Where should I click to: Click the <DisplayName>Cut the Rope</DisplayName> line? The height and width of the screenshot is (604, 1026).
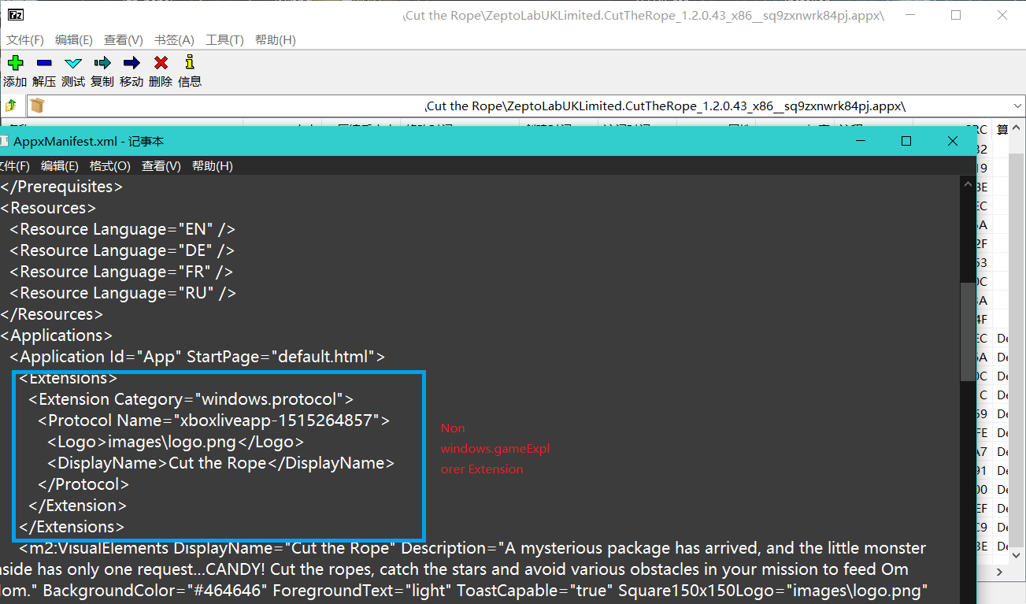coord(220,463)
